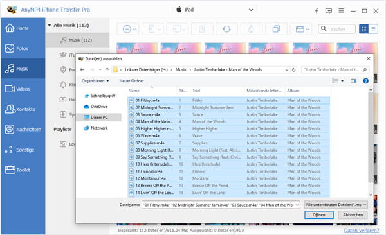Viewport: 386px width, 235px height.
Task: Select Dieser PC in navigation pane
Action: click(98, 118)
